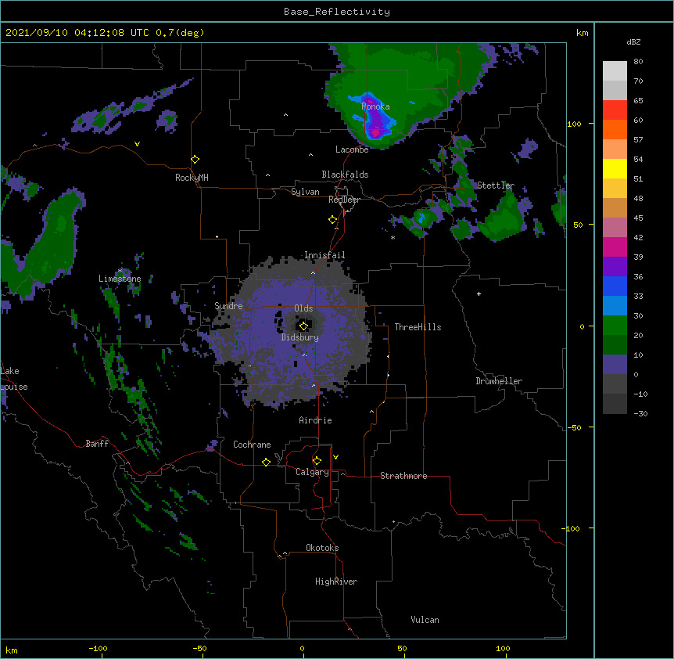Pick the brown 45–48 dBZ legend swatch
The width and height of the screenshot is (674, 659).
[615, 207]
